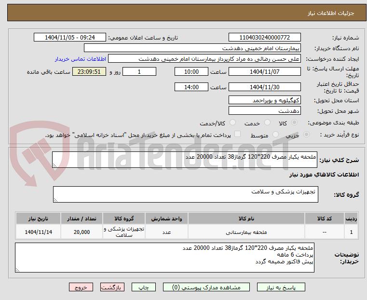Open اطلاعات تماس خریدار link

(81, 59)
